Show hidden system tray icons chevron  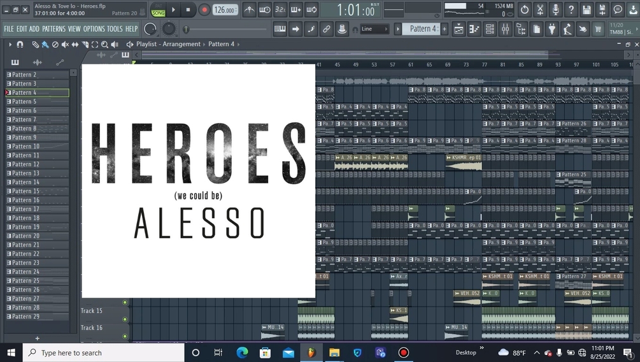[x=537, y=352]
